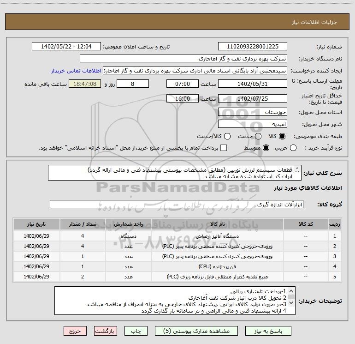The image size is (355, 344).
Task: Click the تعداد / مقدار column header
Action: coord(83,224)
